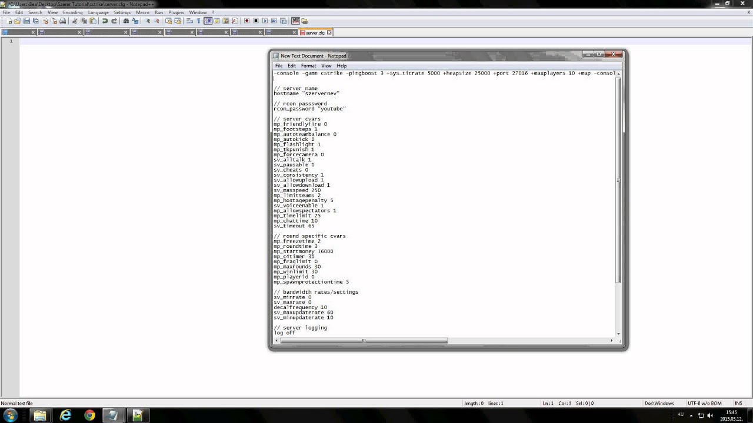Screen dimensions: 753x423
Task: Play back the recorded macro
Action: [x=265, y=21]
